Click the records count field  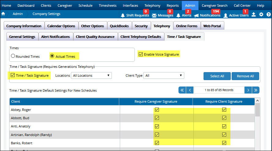click(219, 90)
